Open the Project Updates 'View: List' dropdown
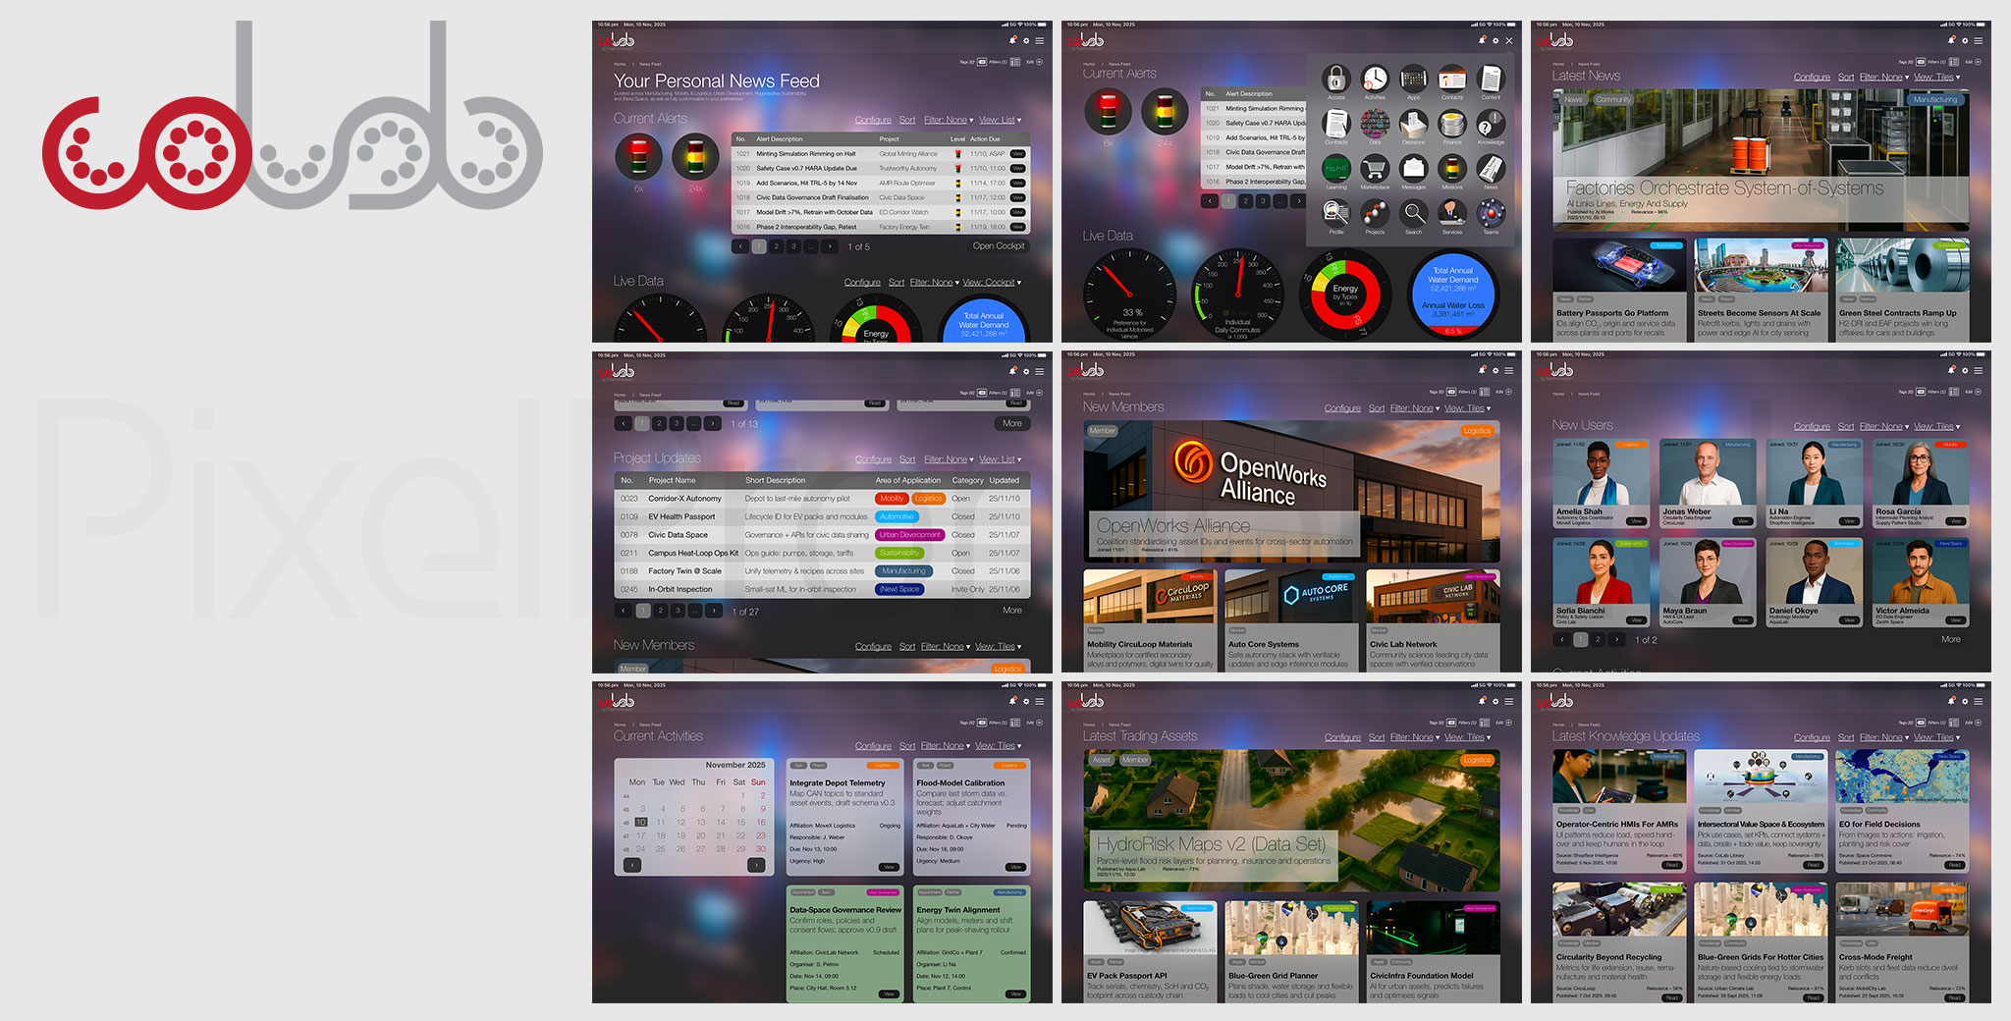The height and width of the screenshot is (1021, 2011). click(1000, 459)
